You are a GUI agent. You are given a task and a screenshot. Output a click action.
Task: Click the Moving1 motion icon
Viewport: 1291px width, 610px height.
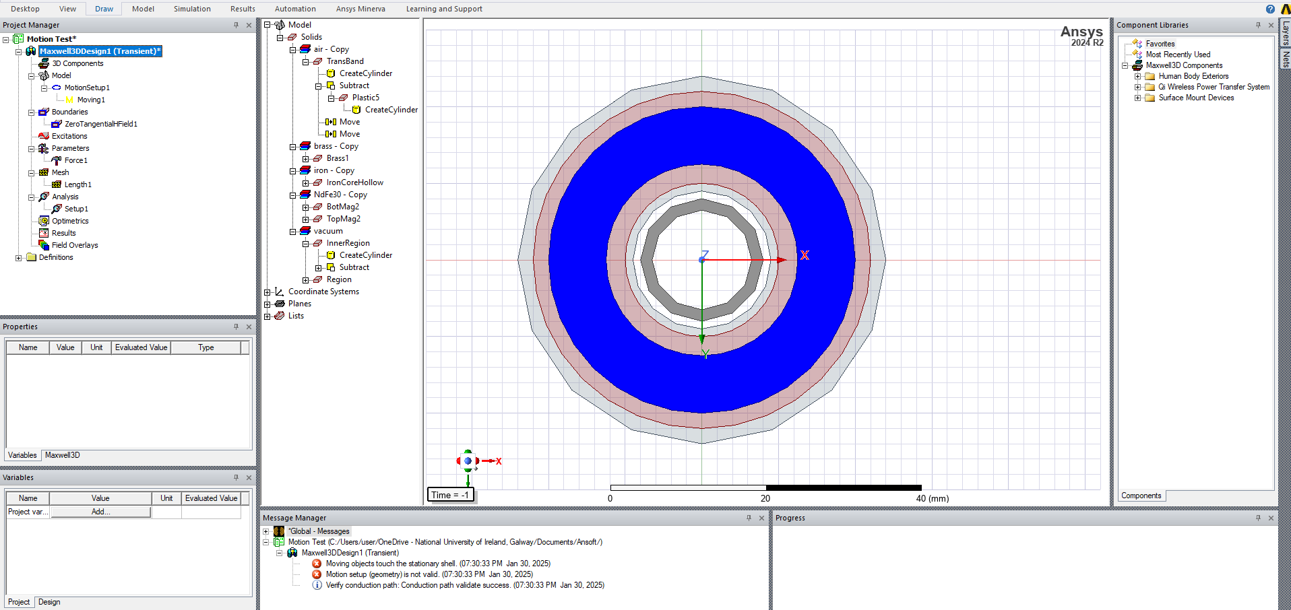click(x=69, y=100)
